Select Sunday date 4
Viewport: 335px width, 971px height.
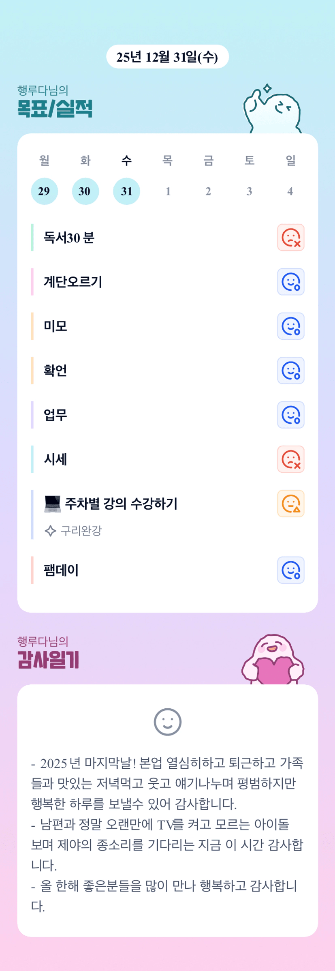coord(290,191)
